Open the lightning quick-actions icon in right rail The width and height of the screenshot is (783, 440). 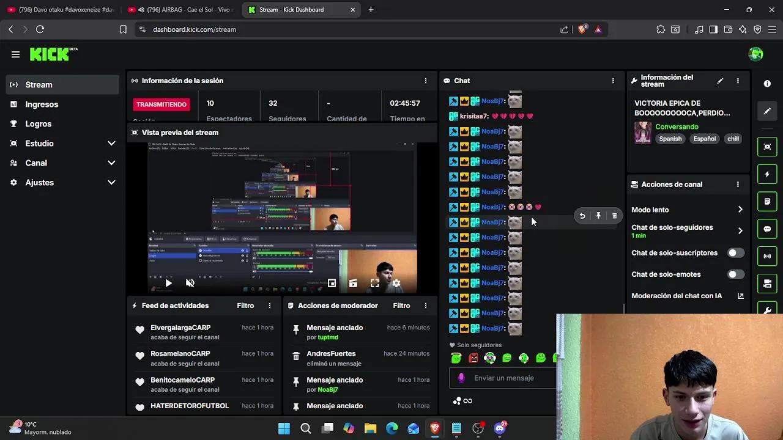coord(767,174)
